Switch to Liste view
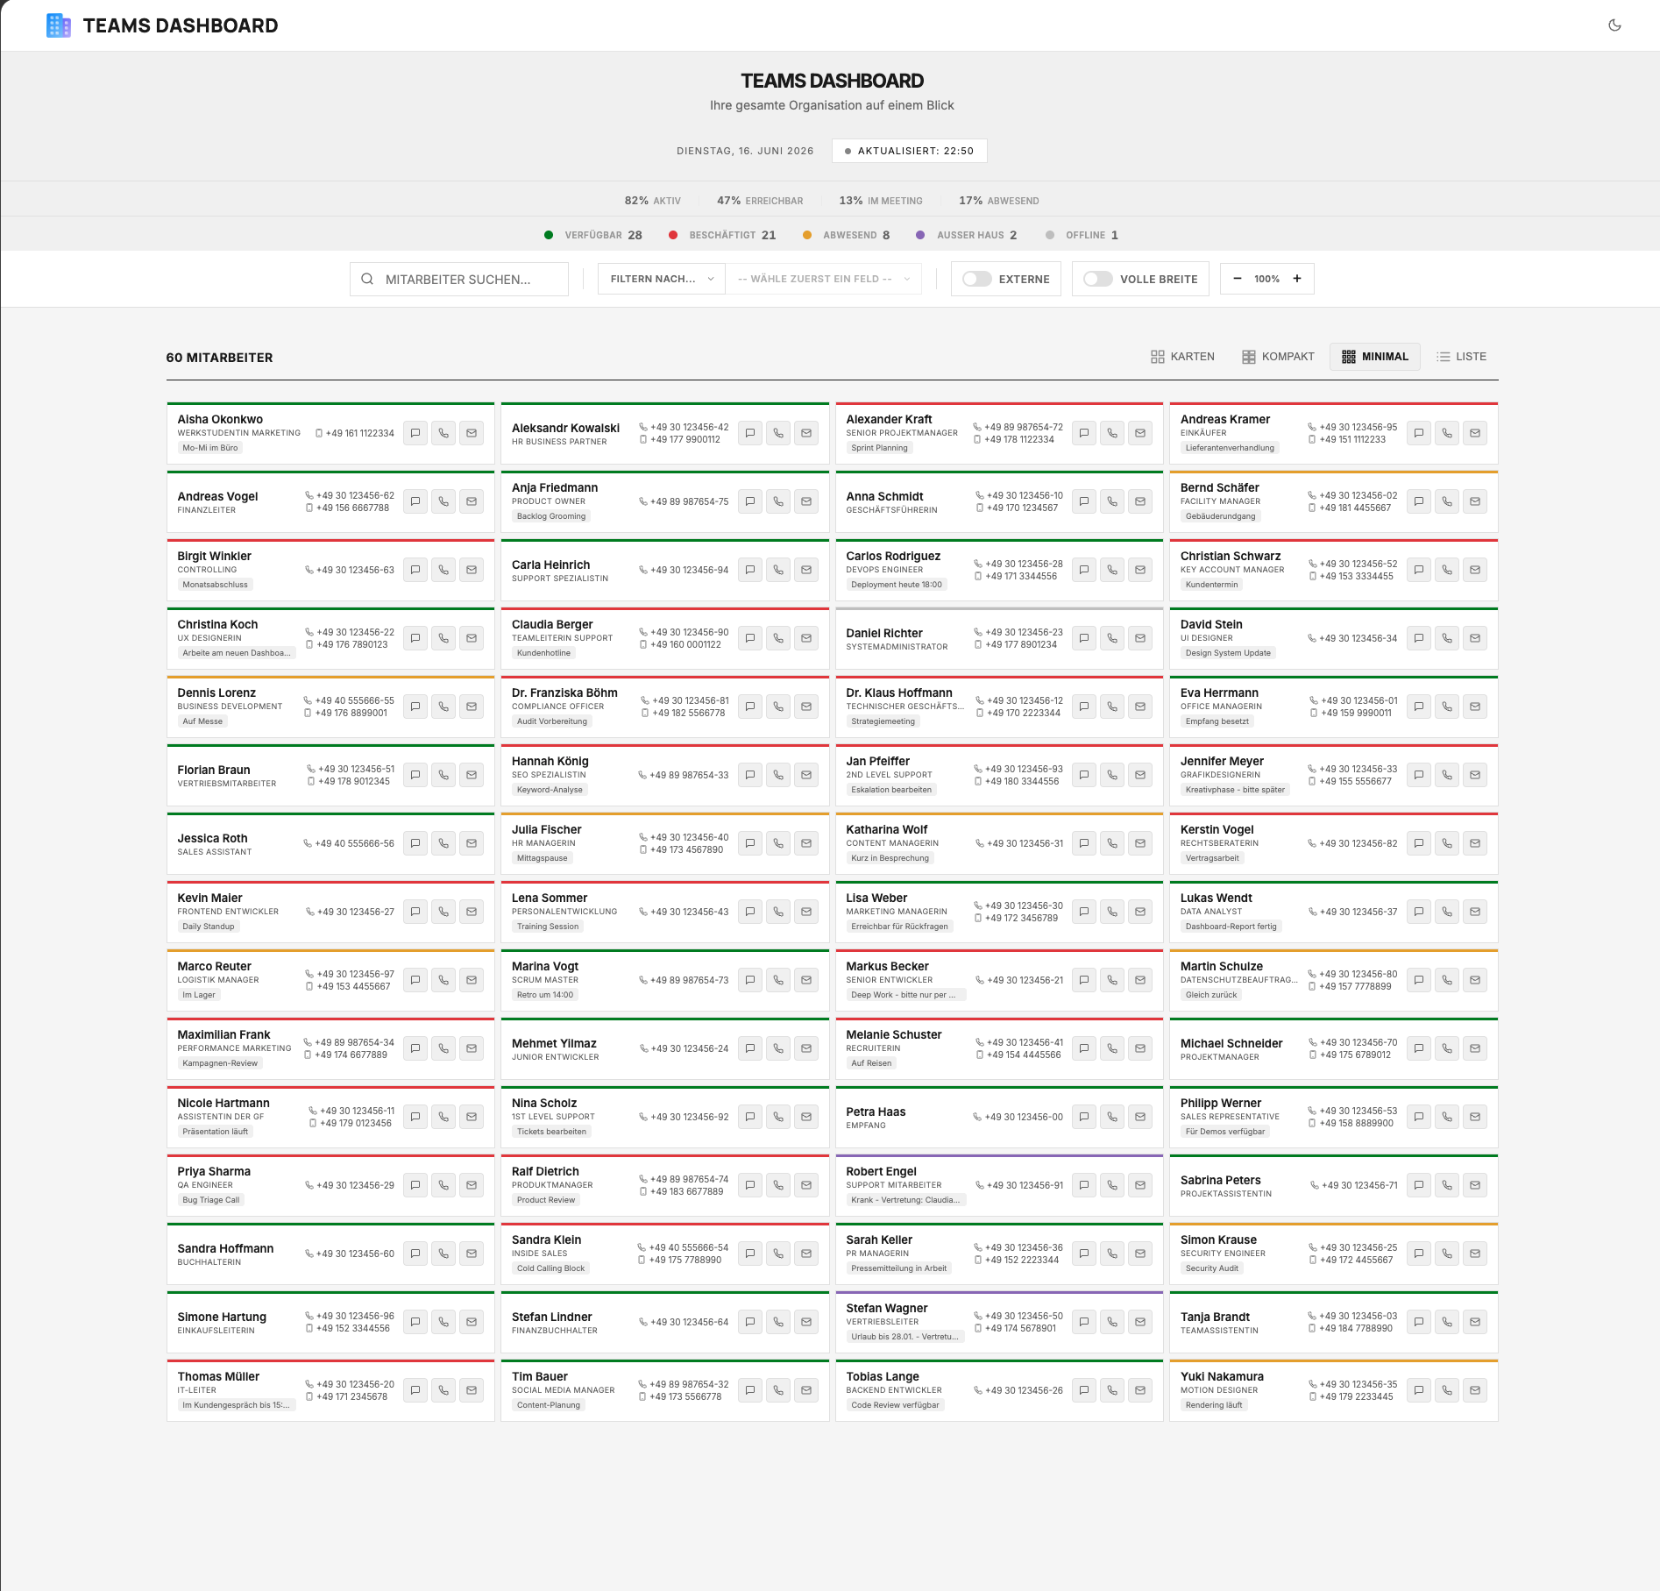 tap(1461, 357)
